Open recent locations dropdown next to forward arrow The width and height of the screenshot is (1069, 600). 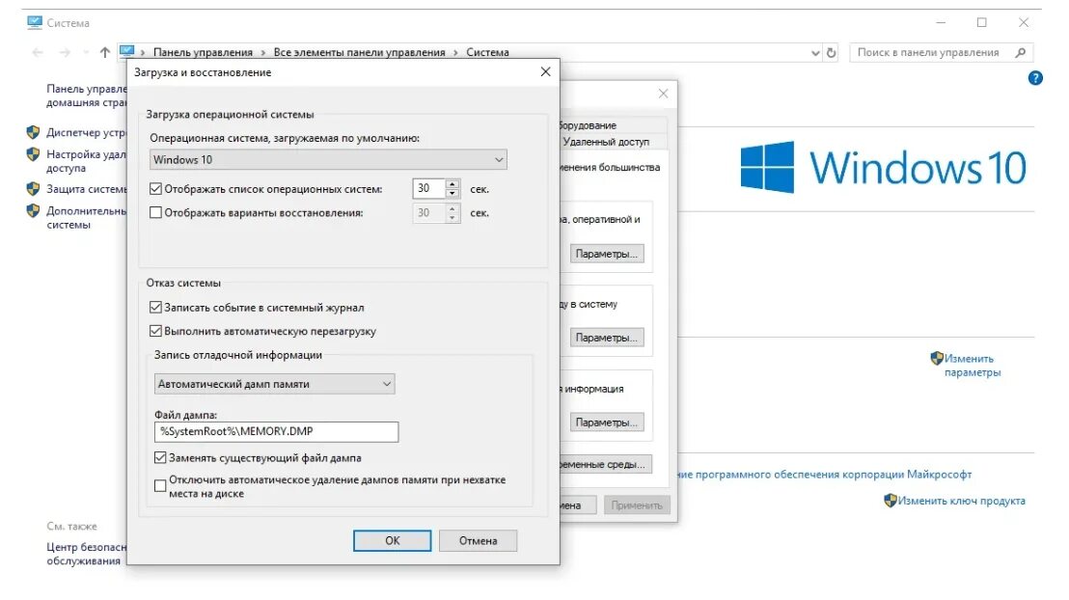(85, 52)
